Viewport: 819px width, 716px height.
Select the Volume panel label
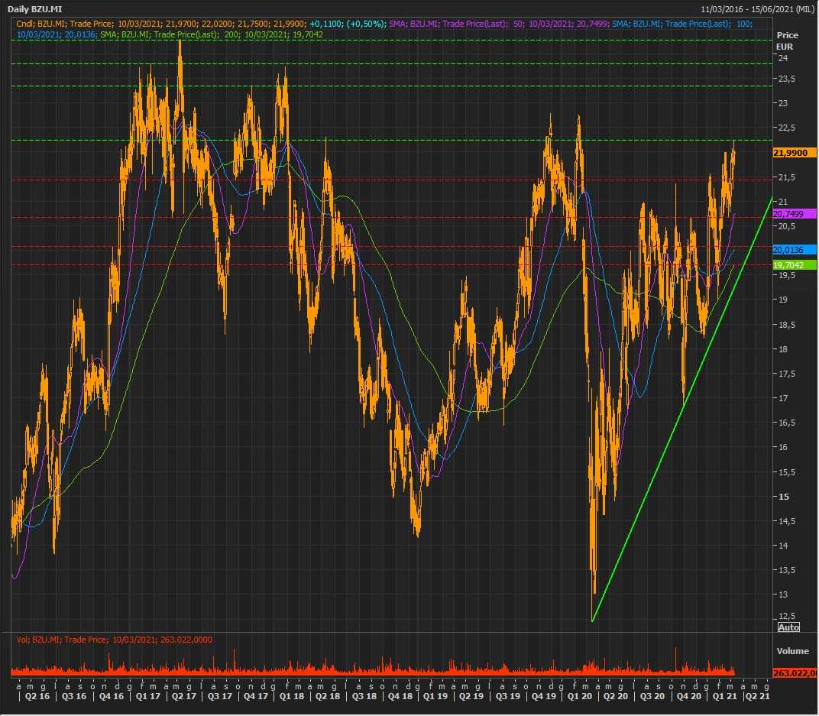point(792,651)
